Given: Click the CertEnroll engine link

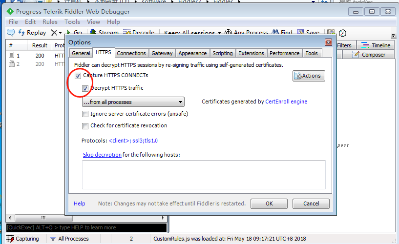Looking at the screenshot, I should coord(286,102).
